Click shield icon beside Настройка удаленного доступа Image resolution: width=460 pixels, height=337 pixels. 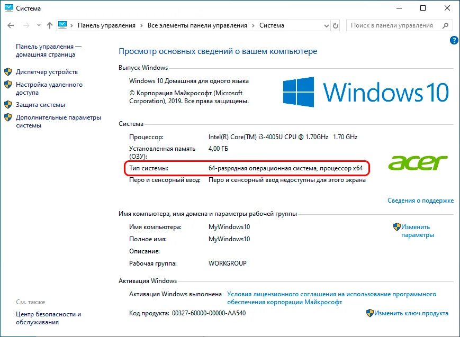8,85
